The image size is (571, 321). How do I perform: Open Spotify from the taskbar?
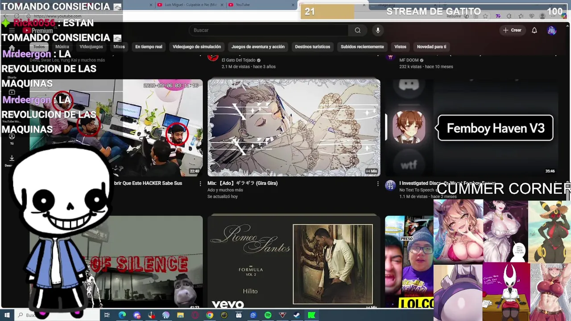268,315
